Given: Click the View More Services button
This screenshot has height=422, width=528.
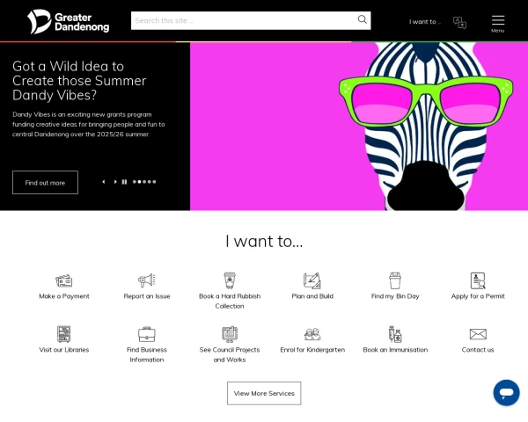Looking at the screenshot, I should 264,393.
